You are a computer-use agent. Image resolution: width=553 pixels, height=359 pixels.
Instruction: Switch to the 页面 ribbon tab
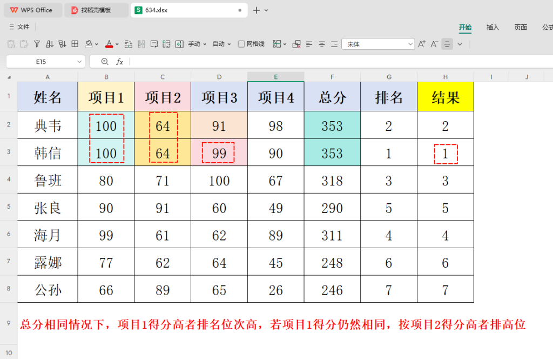[521, 27]
